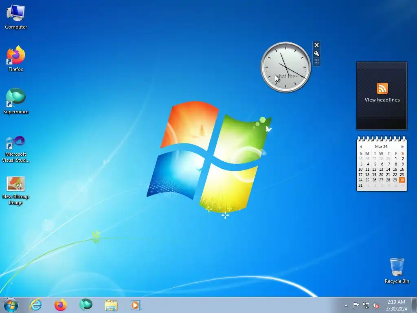Open the Computer desktop icon
This screenshot has height=313, width=417.
point(16,17)
